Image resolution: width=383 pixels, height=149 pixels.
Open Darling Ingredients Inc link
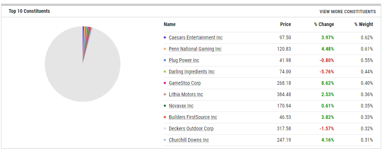click(x=191, y=72)
